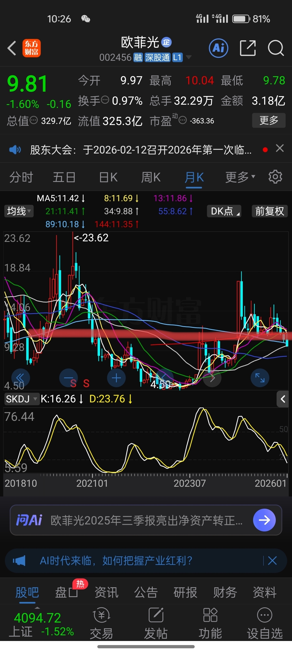This screenshot has height=654, width=292.
Task: Tap 设自选 add to watchlist
Action: coord(265,623)
